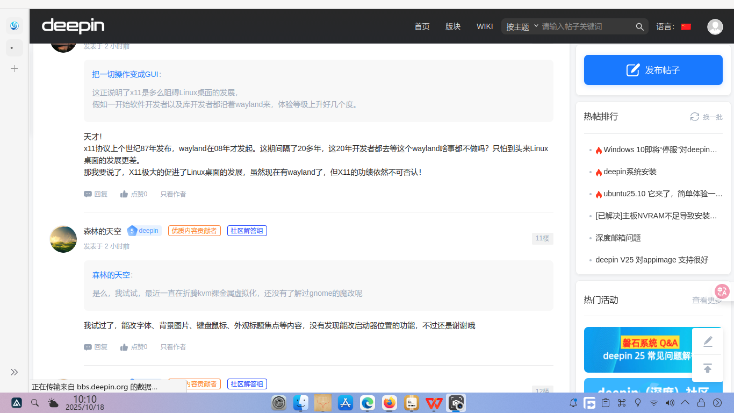Viewport: 734px width, 413px height.
Task: Click 只看作者 under the x11 post
Action: click(x=173, y=194)
